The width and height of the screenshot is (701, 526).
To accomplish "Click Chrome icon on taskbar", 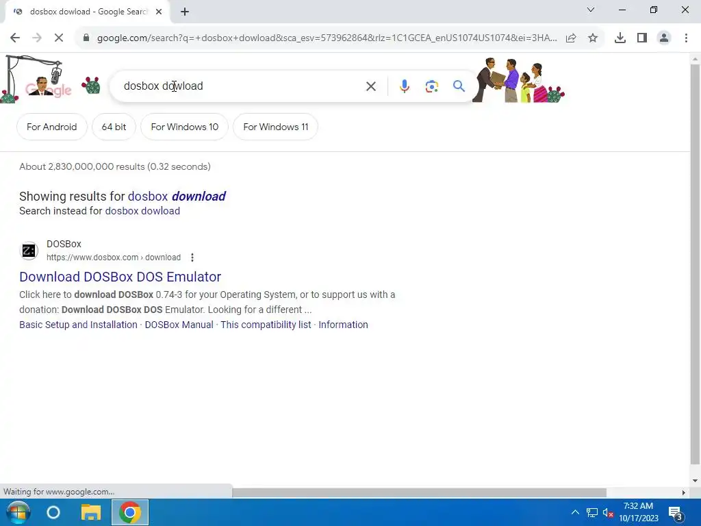I will point(129,512).
